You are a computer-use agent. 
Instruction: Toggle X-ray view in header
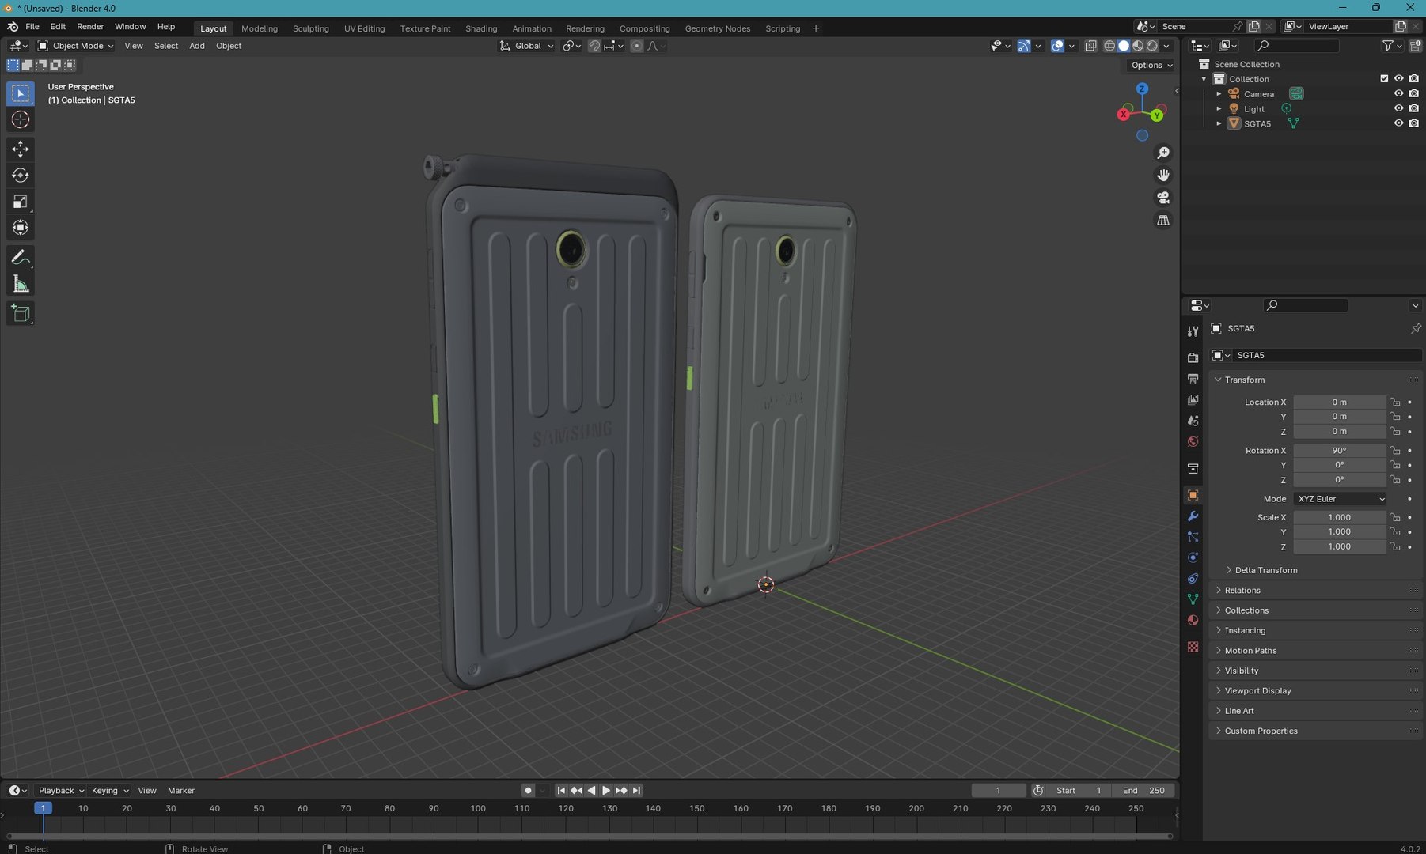coord(1090,46)
